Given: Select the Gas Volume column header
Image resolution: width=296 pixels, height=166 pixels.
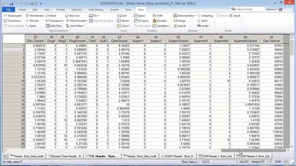Looking at the screenshot, I should [x=271, y=39].
